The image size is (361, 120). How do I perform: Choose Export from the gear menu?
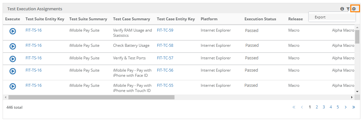(332, 17)
